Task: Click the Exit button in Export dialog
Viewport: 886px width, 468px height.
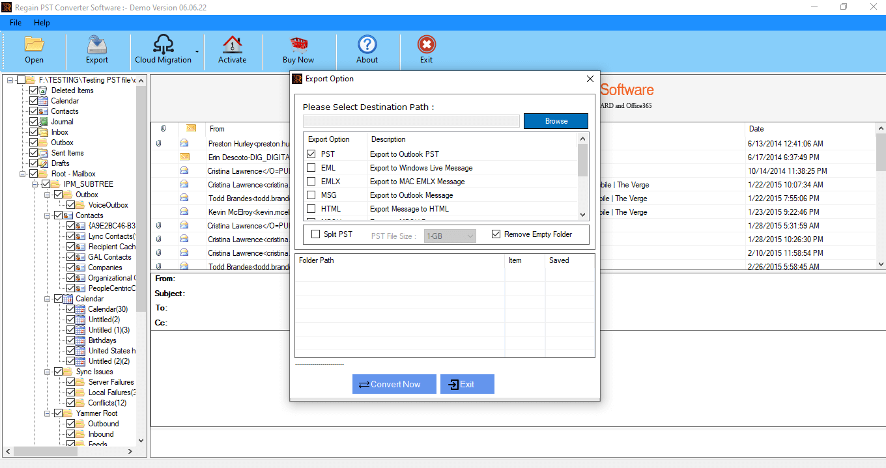Action: (467, 384)
